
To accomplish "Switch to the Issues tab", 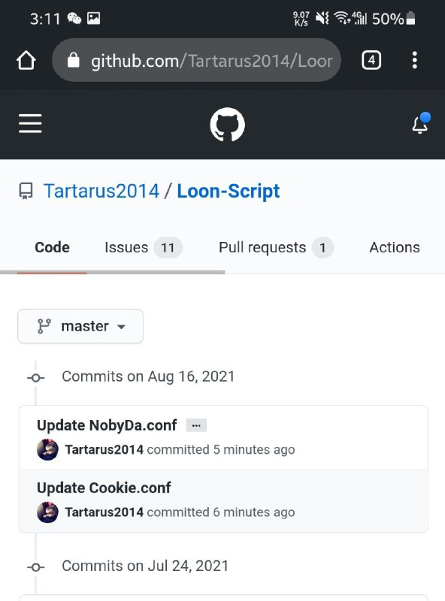I will tap(143, 248).
